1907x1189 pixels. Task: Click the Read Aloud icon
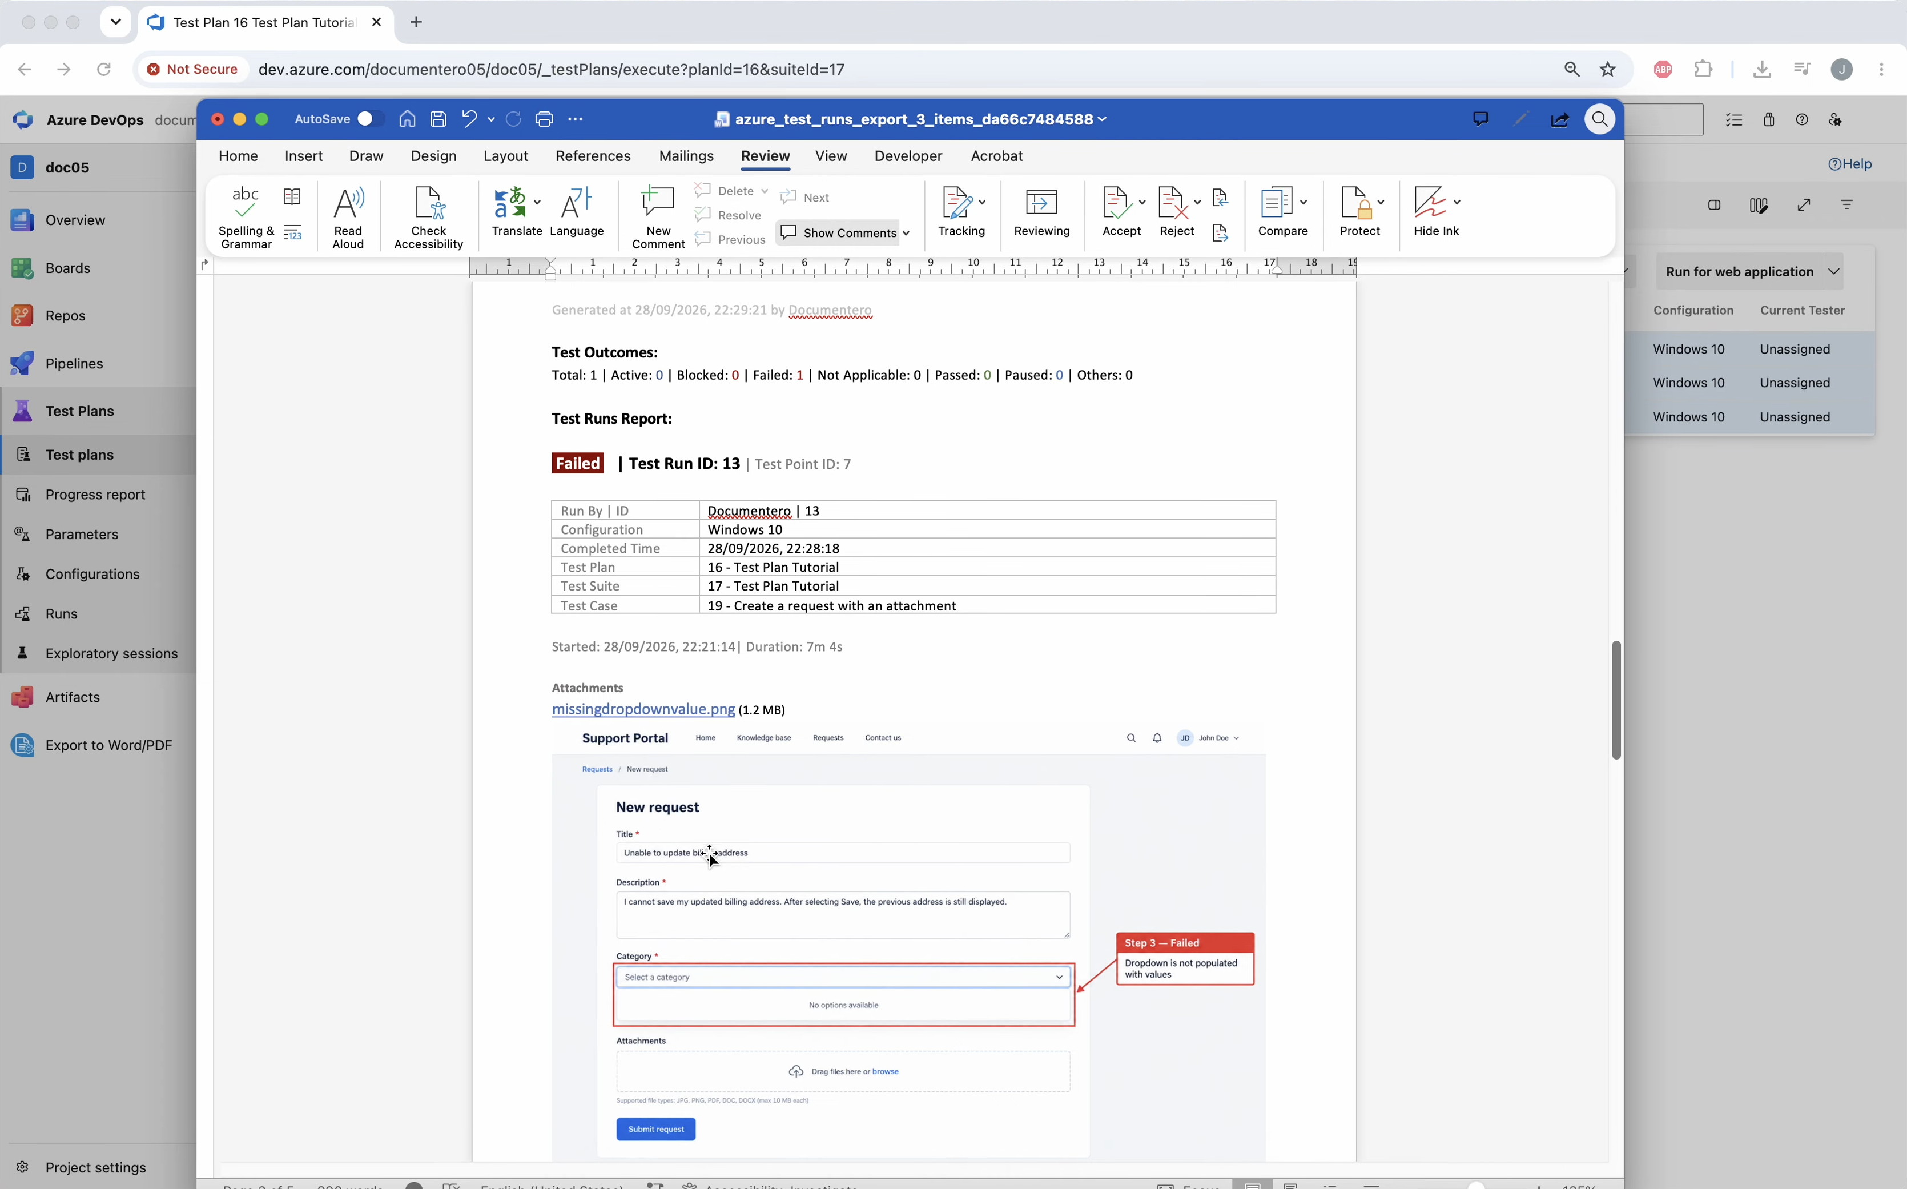[348, 202]
